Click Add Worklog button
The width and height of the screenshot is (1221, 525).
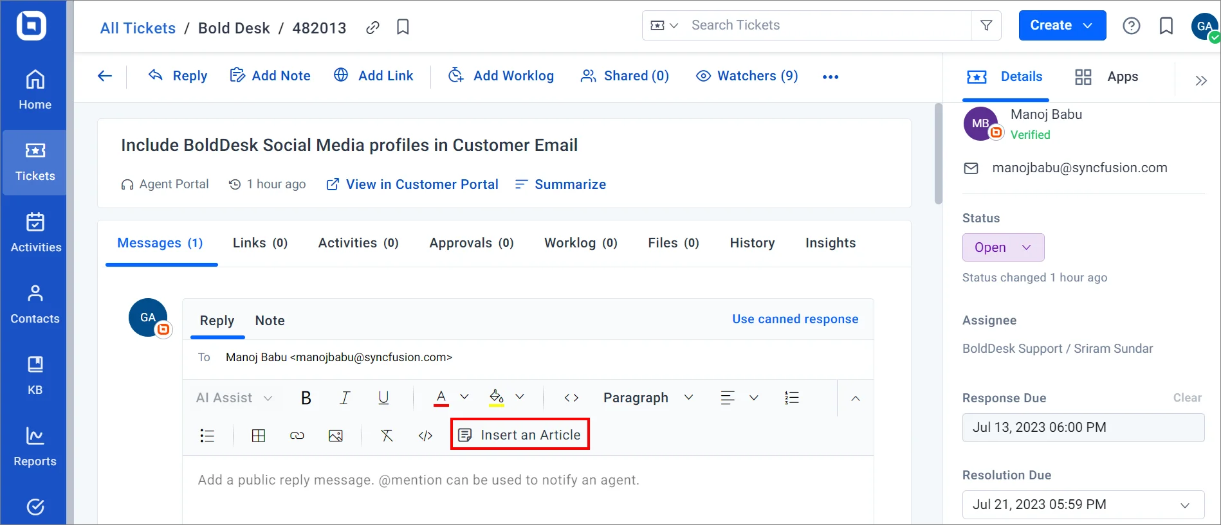click(501, 76)
